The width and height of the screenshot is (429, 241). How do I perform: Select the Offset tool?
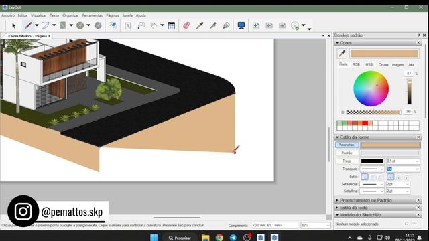(113, 25)
